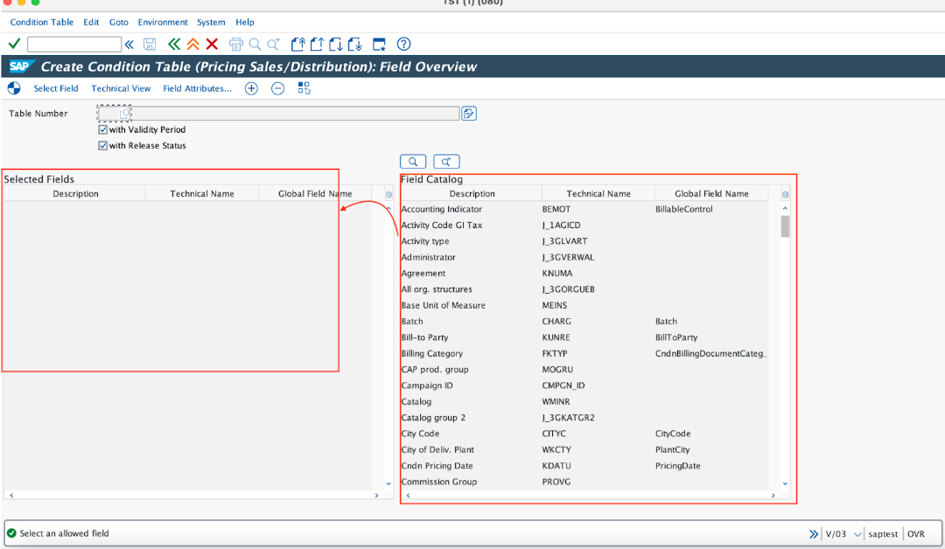Viewport: 945px width, 549px height.
Task: Click the Field Attributes... button
Action: tap(198, 88)
